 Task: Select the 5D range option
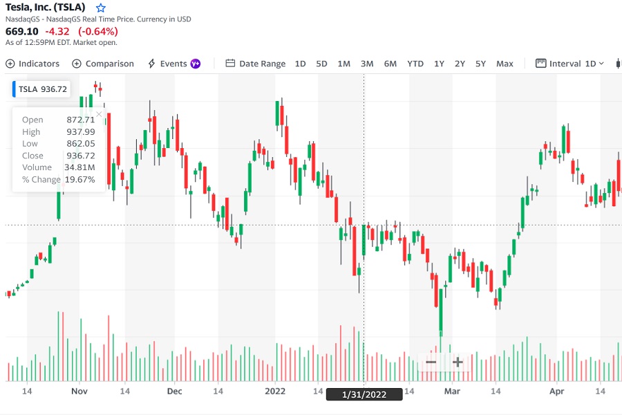321,64
